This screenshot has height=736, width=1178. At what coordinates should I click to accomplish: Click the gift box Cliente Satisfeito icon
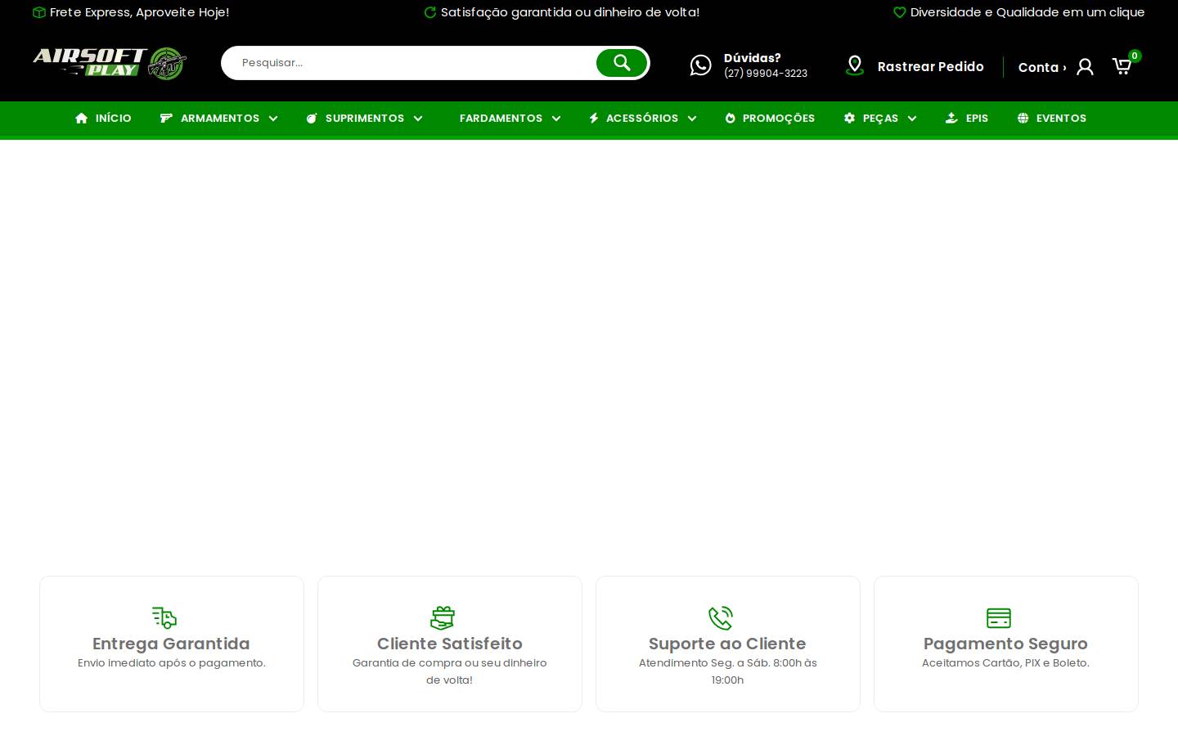click(443, 617)
